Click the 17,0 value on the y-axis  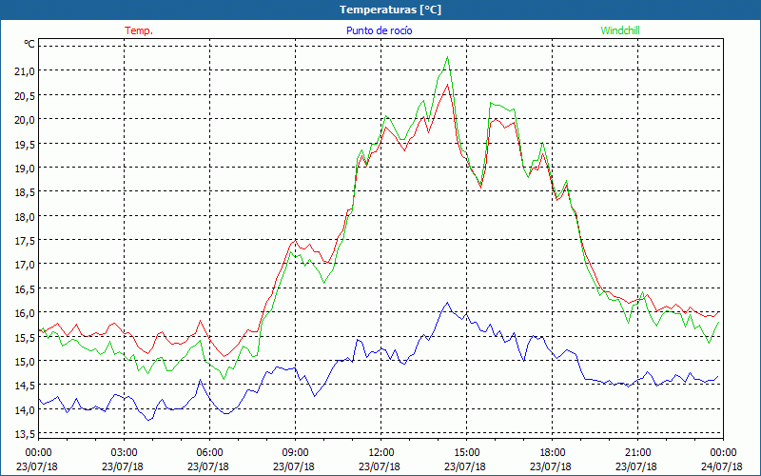coord(25,266)
